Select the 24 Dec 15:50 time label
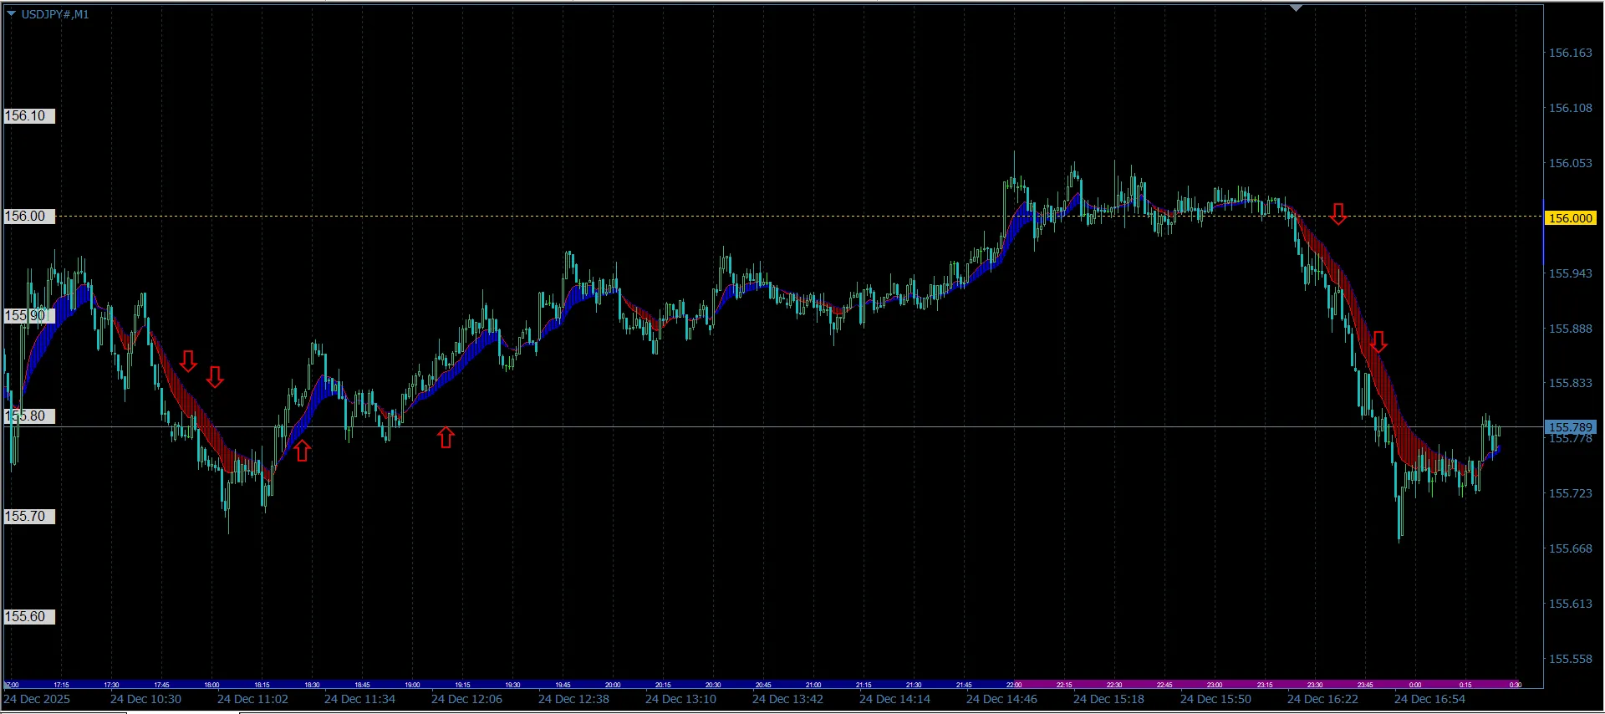 (1215, 699)
